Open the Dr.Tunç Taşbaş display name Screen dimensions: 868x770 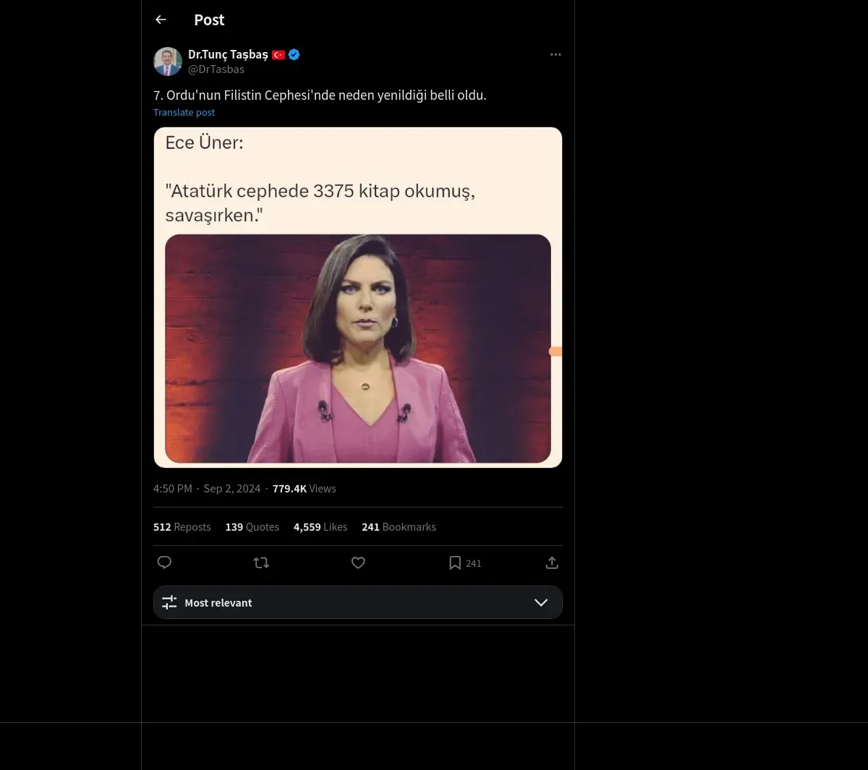(x=228, y=55)
